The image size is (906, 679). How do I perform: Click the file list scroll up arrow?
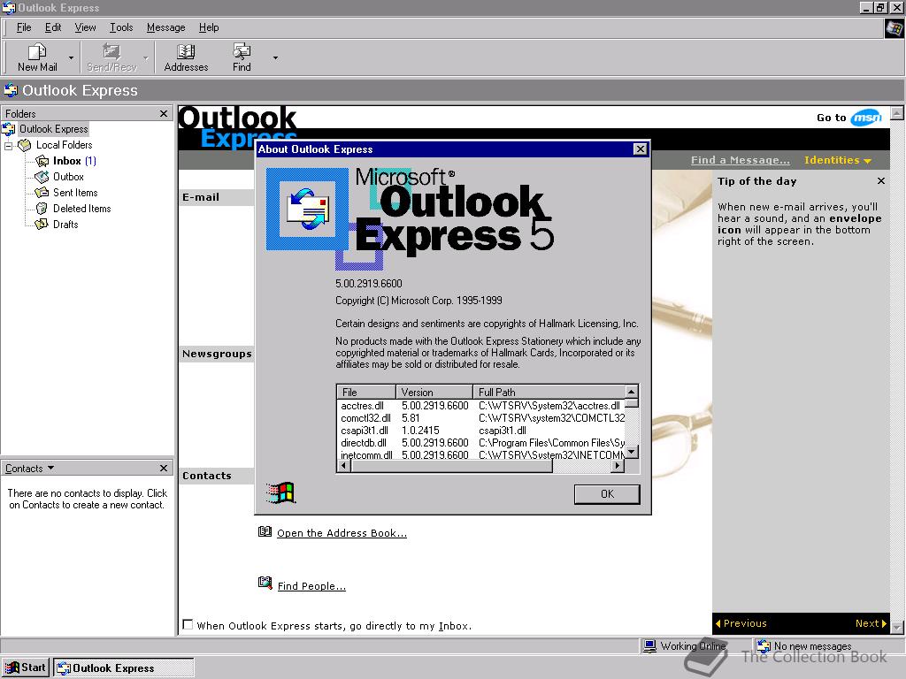coord(632,392)
